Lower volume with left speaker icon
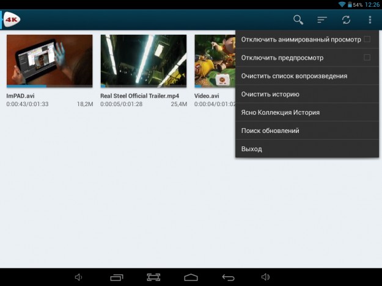This screenshot has height=286, width=382. click(x=79, y=277)
